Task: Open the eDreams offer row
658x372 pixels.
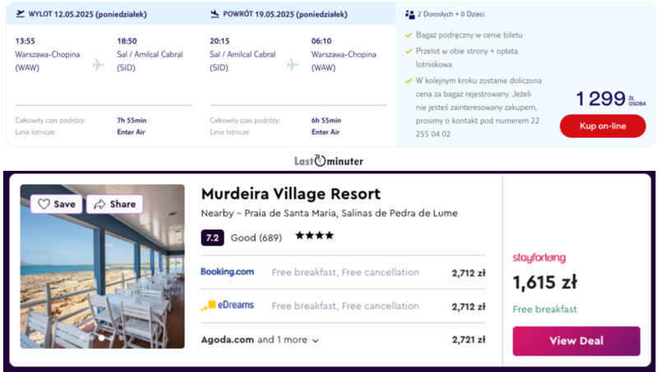Action: [x=343, y=305]
